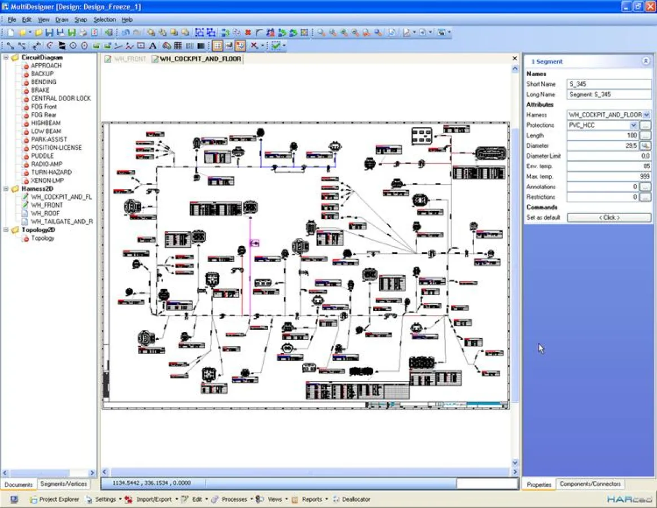Image resolution: width=657 pixels, height=508 pixels.
Task: Open the Selection menu
Action: (104, 20)
